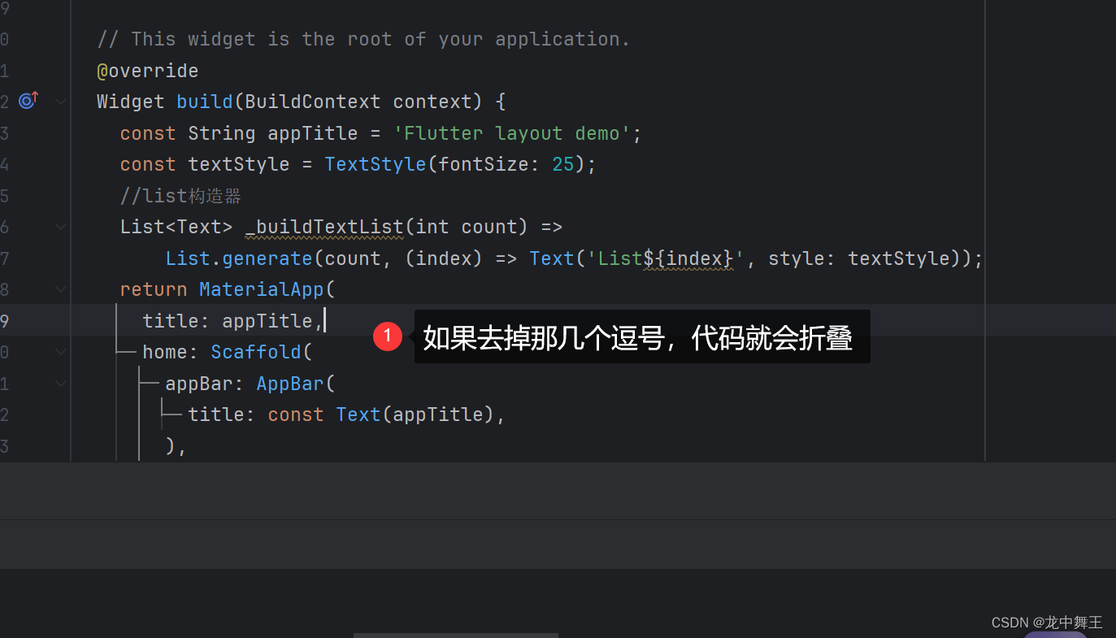Screen dimensions: 1116x638
Task: Click the Scaffold class name
Action: [255, 352]
